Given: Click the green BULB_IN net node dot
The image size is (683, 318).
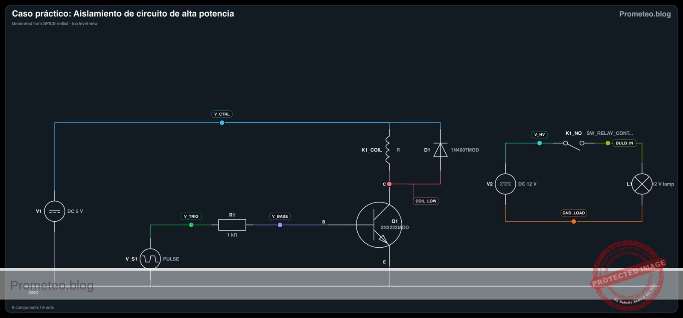Looking at the screenshot, I should pos(608,143).
